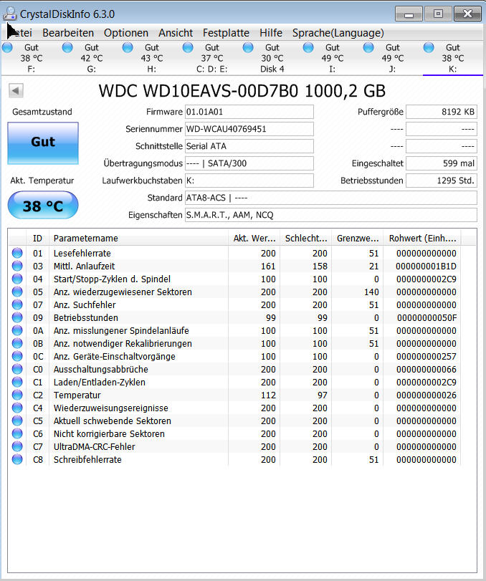The height and width of the screenshot is (581, 486).
Task: Click status icon of Aktuell schwebende Sektoren
Action: click(17, 421)
